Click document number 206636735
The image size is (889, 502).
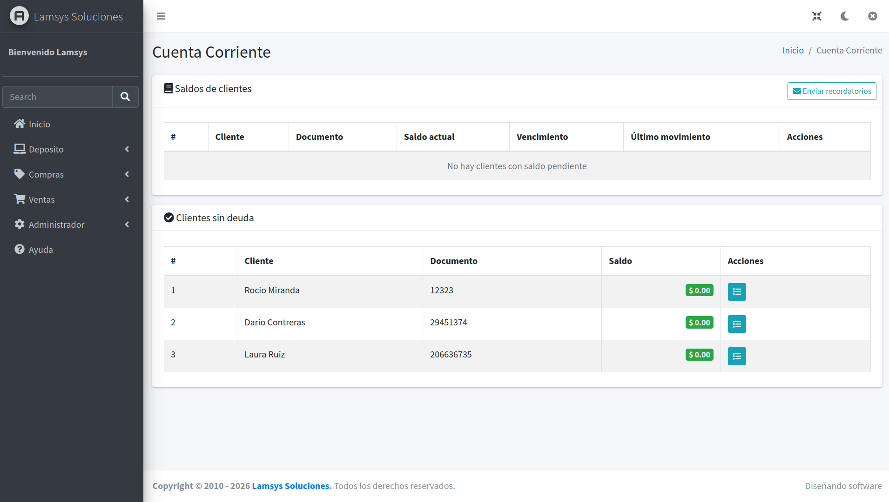tap(451, 355)
